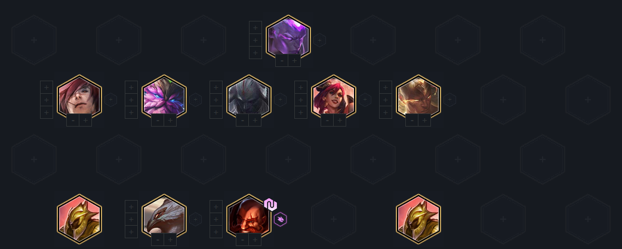Increase star level of purple stone champion

click(x=294, y=61)
